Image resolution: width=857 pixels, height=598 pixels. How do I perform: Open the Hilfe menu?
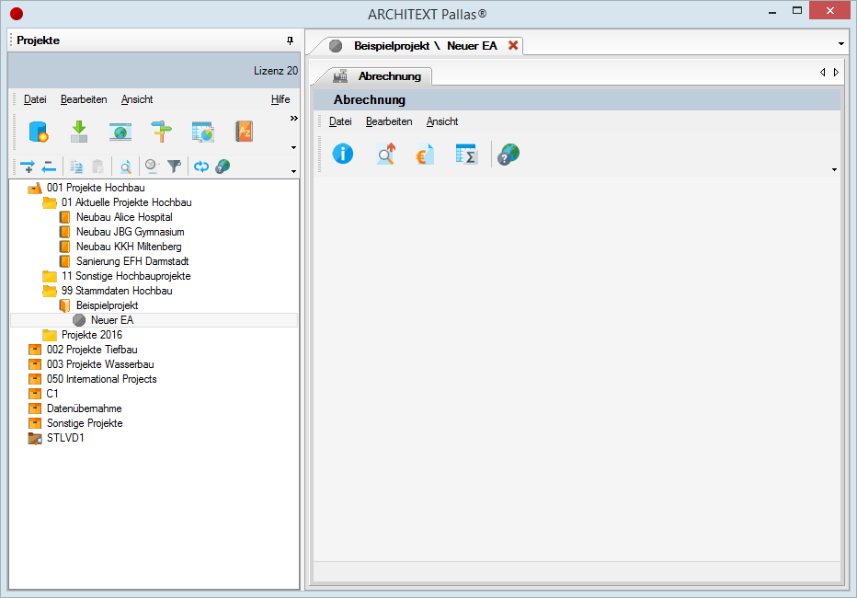(x=280, y=99)
